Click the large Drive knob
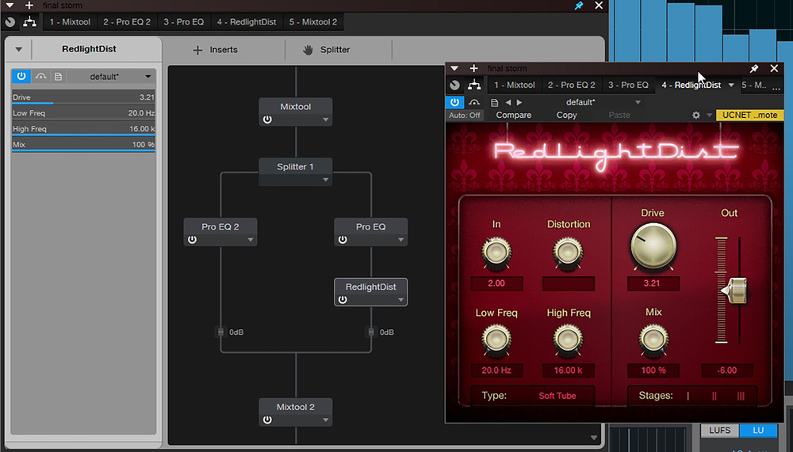The height and width of the screenshot is (452, 793). pos(653,246)
